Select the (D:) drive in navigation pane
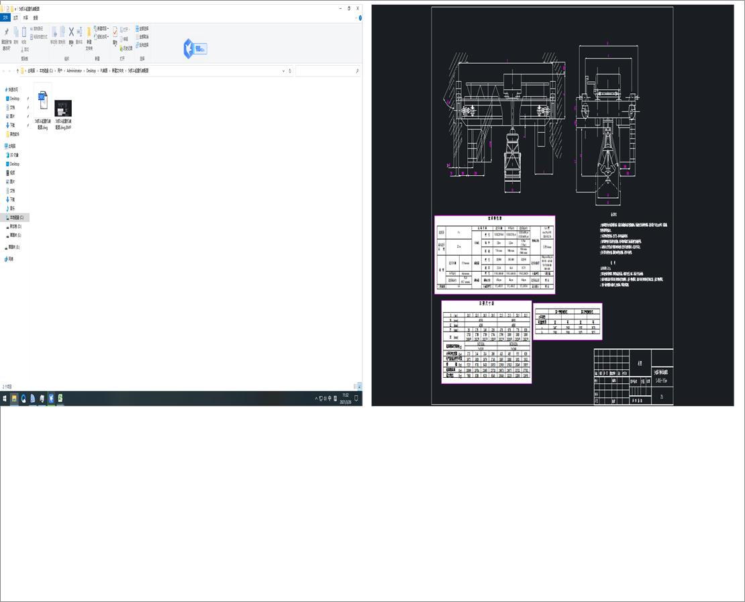The width and height of the screenshot is (745, 602). (x=14, y=227)
